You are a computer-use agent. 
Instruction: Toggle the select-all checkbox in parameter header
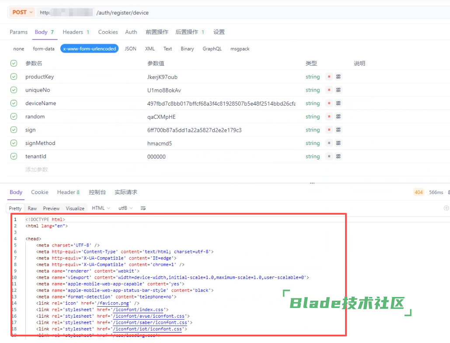tap(14, 64)
